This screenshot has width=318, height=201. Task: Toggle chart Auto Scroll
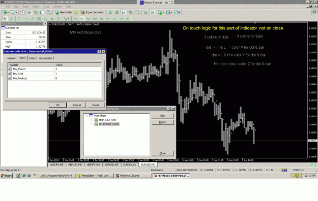pos(146,12)
